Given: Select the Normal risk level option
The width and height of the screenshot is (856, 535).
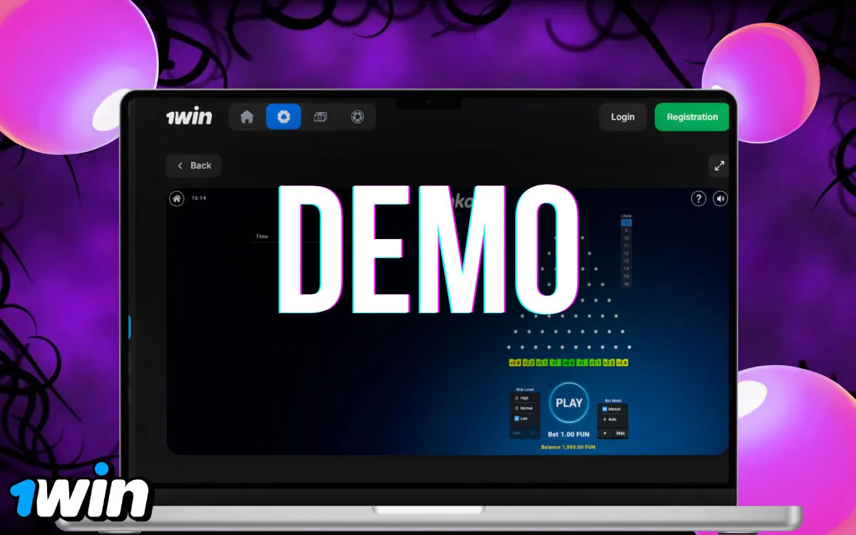Looking at the screenshot, I should click(525, 408).
